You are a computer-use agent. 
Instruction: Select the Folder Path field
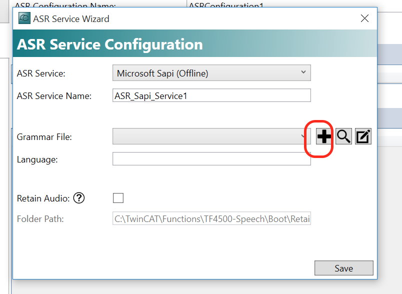211,218
